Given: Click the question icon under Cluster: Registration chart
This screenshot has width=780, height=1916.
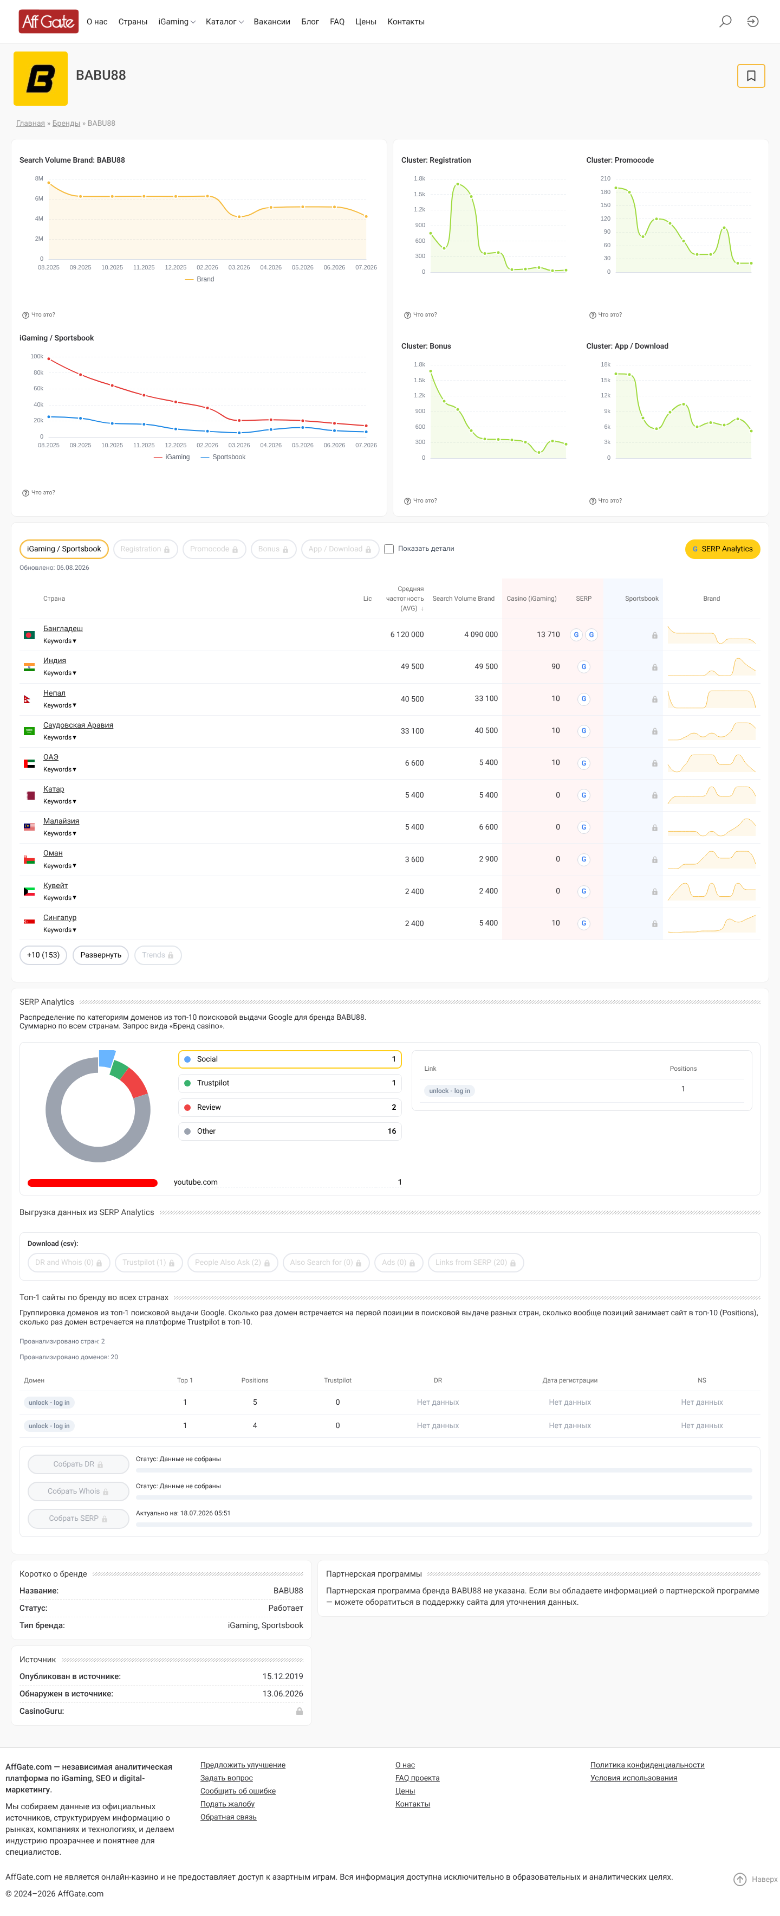Looking at the screenshot, I should pyautogui.click(x=407, y=316).
